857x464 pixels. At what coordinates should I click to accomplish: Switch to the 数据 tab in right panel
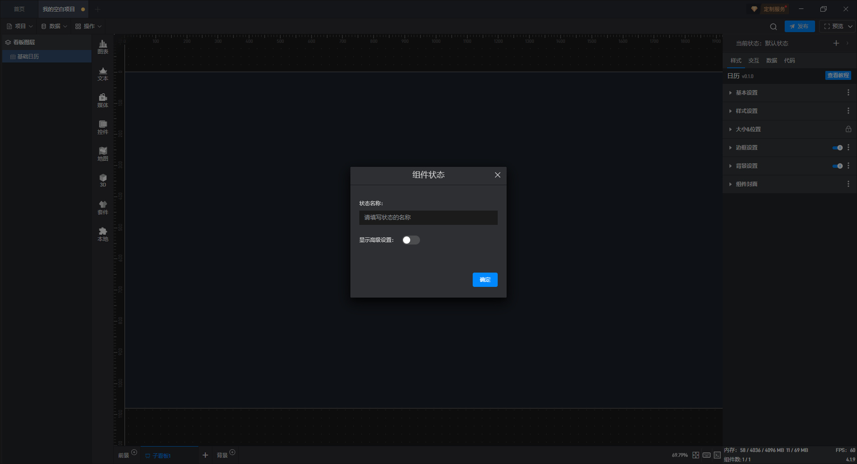(772, 61)
